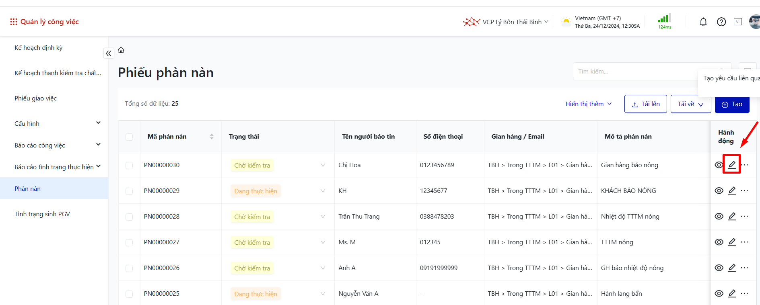Viewport: 760px width, 305px height.
Task: Expand the Hiển thị thêm dropdown
Action: (588, 104)
